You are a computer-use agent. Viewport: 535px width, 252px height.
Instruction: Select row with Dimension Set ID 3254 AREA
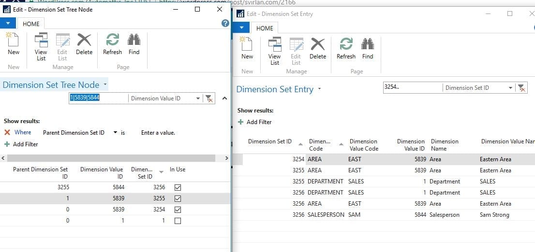(x=384, y=159)
